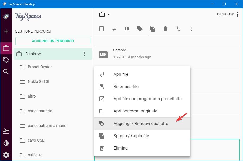Viewport: 243px width, 161px height.
Task: Open the caricabatterie folder
Action: tap(40, 111)
